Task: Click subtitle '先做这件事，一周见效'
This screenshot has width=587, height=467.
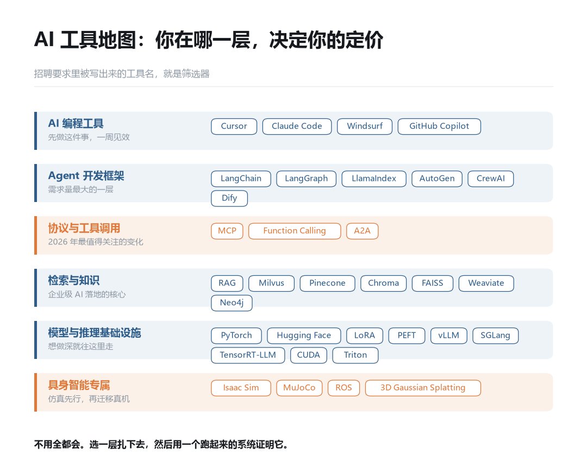Action: pyautogui.click(x=89, y=137)
